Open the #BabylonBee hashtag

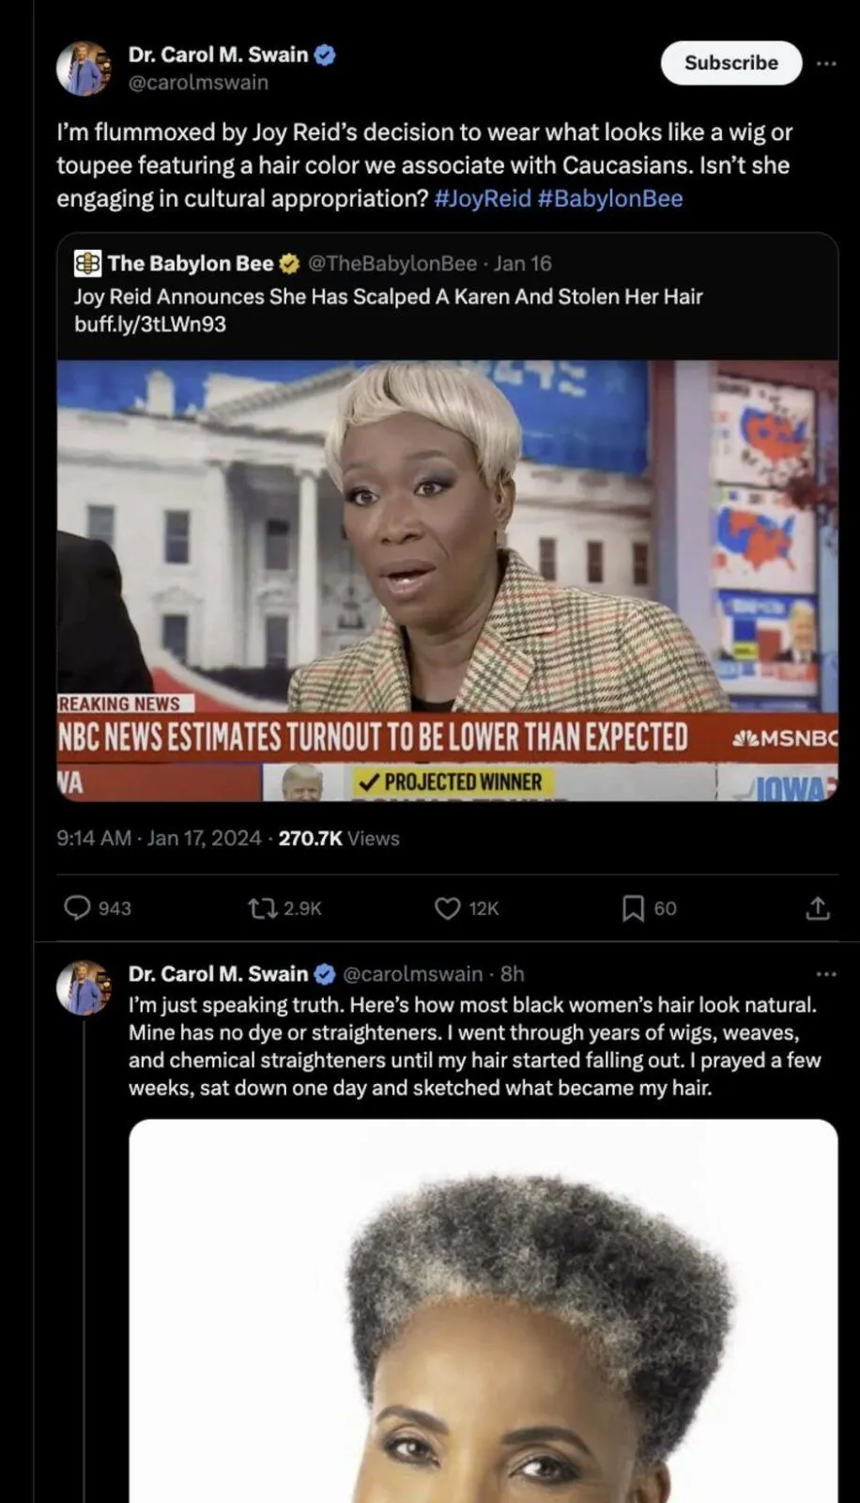pyautogui.click(x=610, y=198)
